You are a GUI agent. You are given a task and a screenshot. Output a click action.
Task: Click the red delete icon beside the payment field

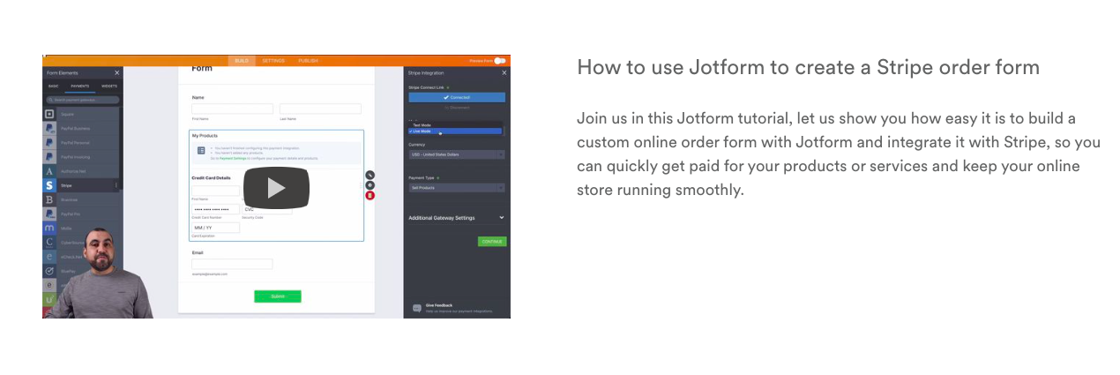[x=370, y=195]
